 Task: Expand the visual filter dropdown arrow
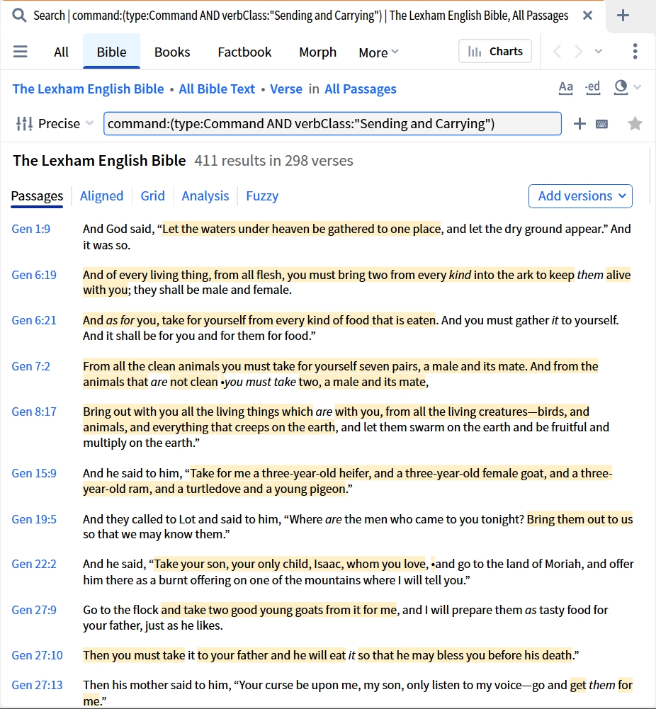click(638, 87)
